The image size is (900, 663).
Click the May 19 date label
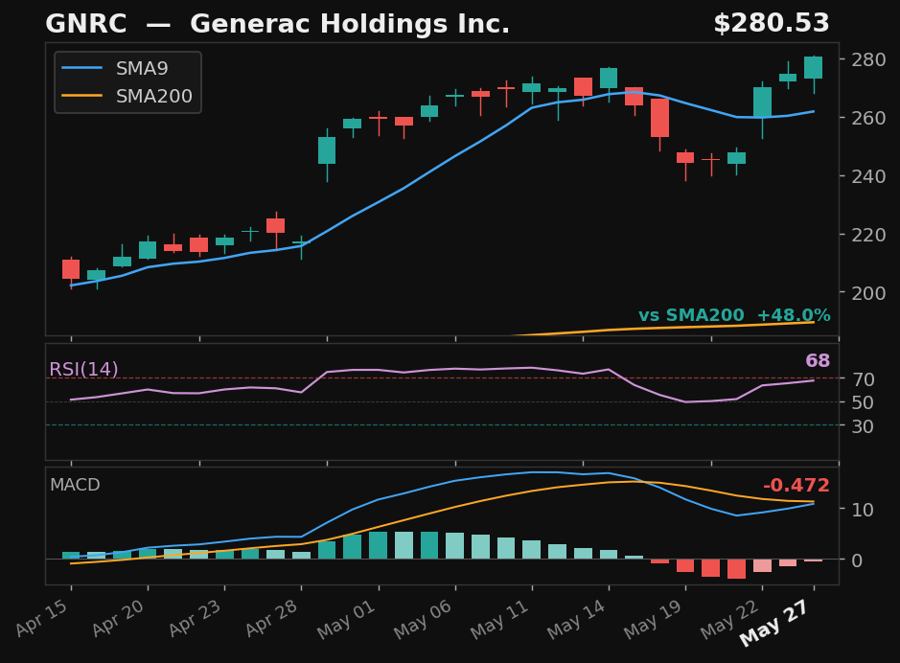pos(653,621)
